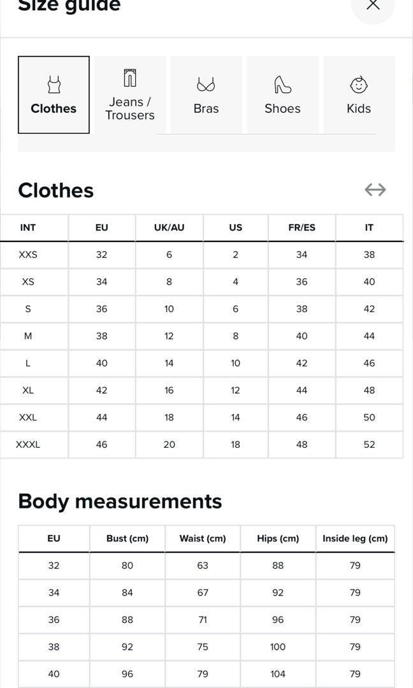Screen dimensions: 413x688
Task: Switch to the Kids tab label
Action: (x=359, y=108)
